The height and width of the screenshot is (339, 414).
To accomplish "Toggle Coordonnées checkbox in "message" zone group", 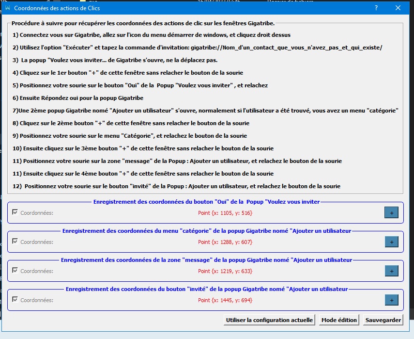I will click(15, 271).
